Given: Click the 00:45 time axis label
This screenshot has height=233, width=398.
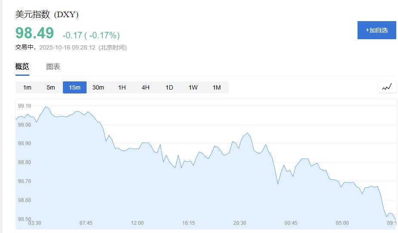Looking at the screenshot, I should [291, 223].
